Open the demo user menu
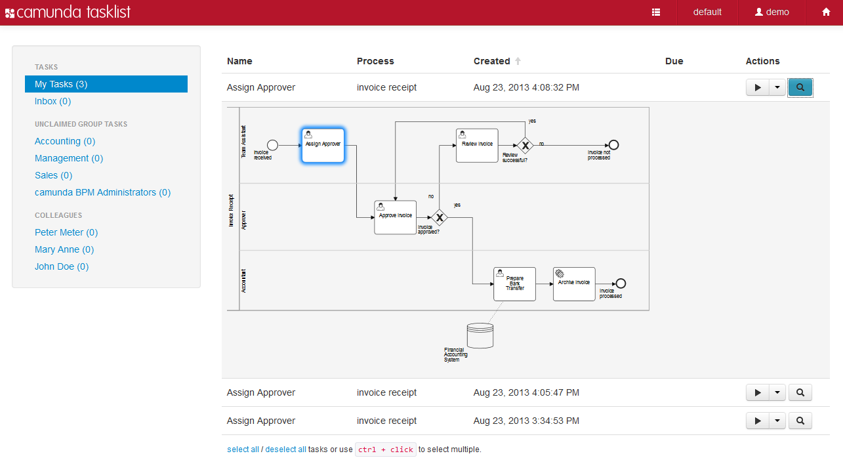The height and width of the screenshot is (460, 843). [x=772, y=12]
